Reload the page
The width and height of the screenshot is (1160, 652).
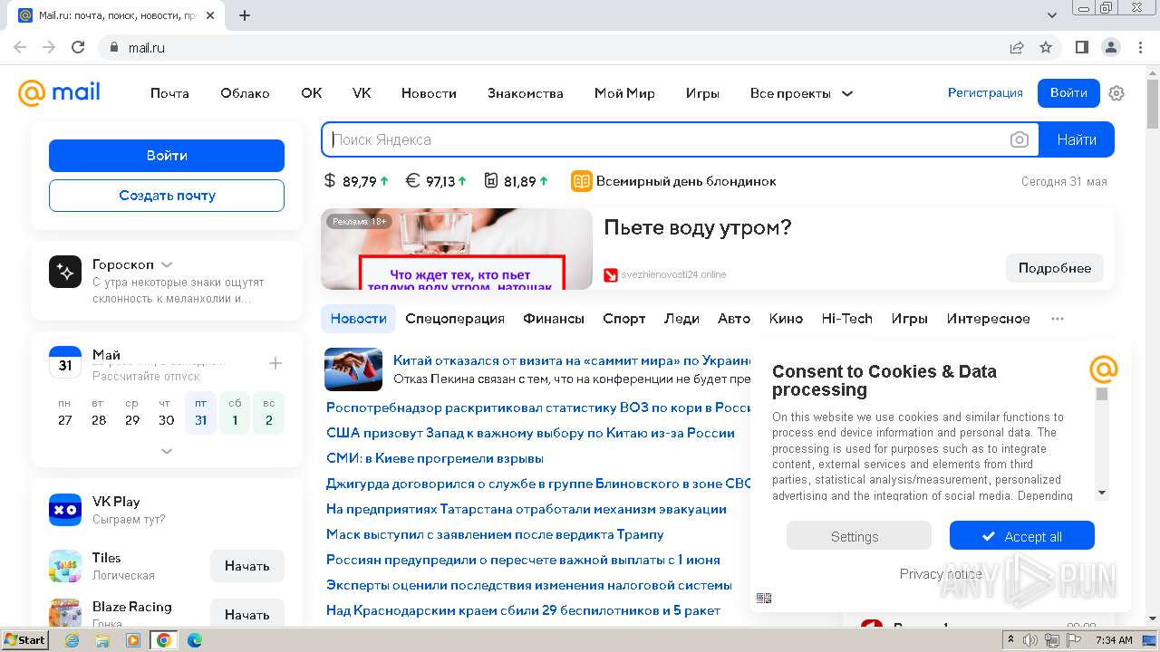(x=78, y=47)
